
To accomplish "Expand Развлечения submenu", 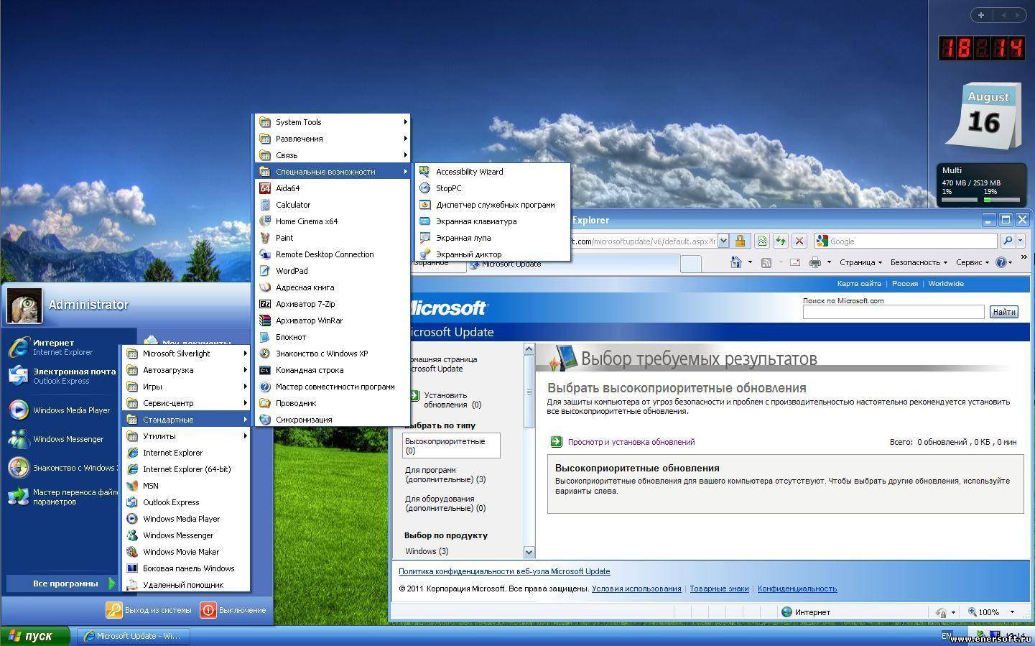I will pyautogui.click(x=333, y=139).
